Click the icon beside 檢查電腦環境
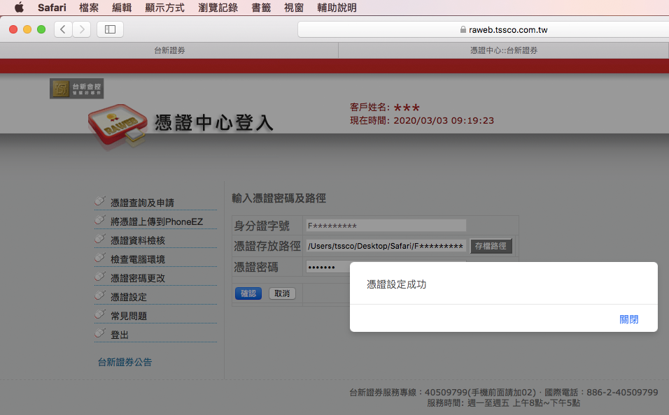Image resolution: width=669 pixels, height=415 pixels. click(100, 257)
